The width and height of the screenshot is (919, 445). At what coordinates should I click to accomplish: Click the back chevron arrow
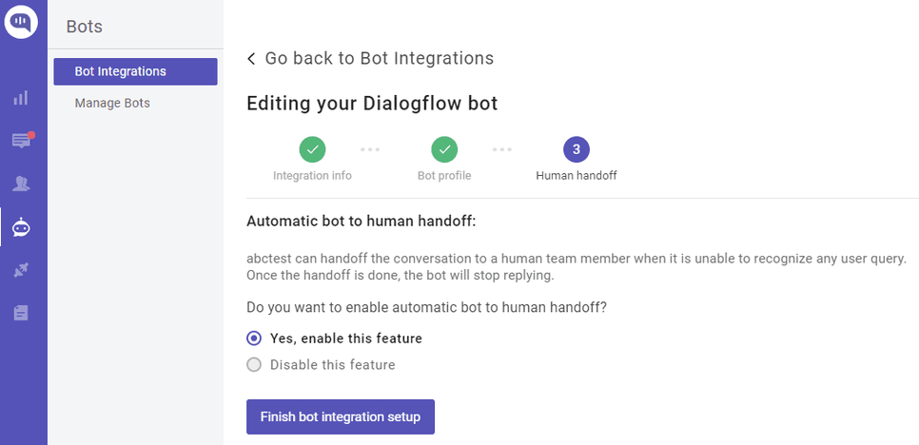tap(251, 59)
